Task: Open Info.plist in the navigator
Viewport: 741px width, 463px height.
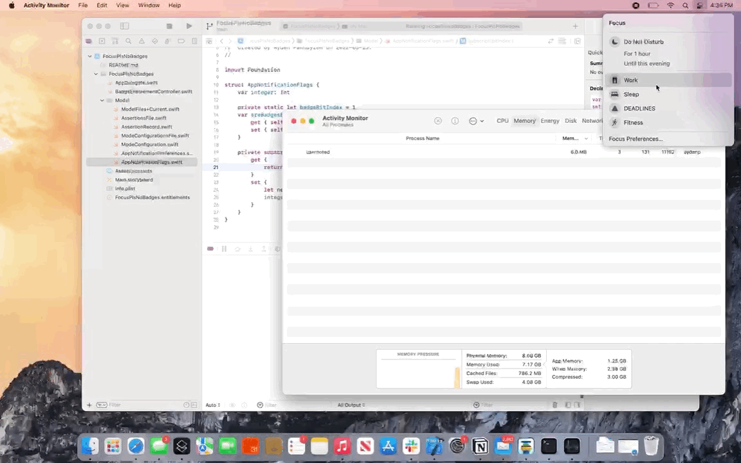Action: tap(125, 188)
